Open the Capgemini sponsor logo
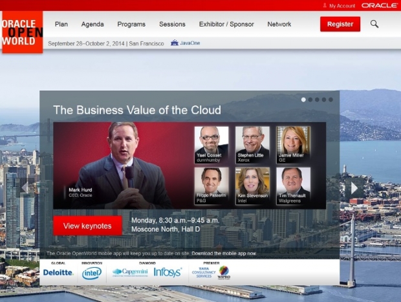Screen dimensions: 401x302 coord(130,273)
